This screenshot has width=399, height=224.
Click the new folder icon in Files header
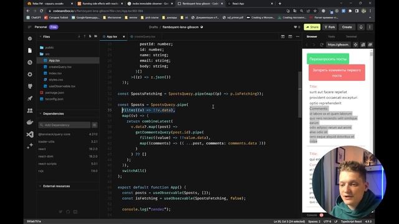click(x=95, y=37)
